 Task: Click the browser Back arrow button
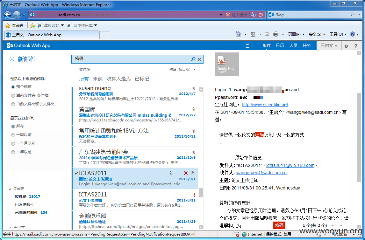pyautogui.click(x=7, y=15)
